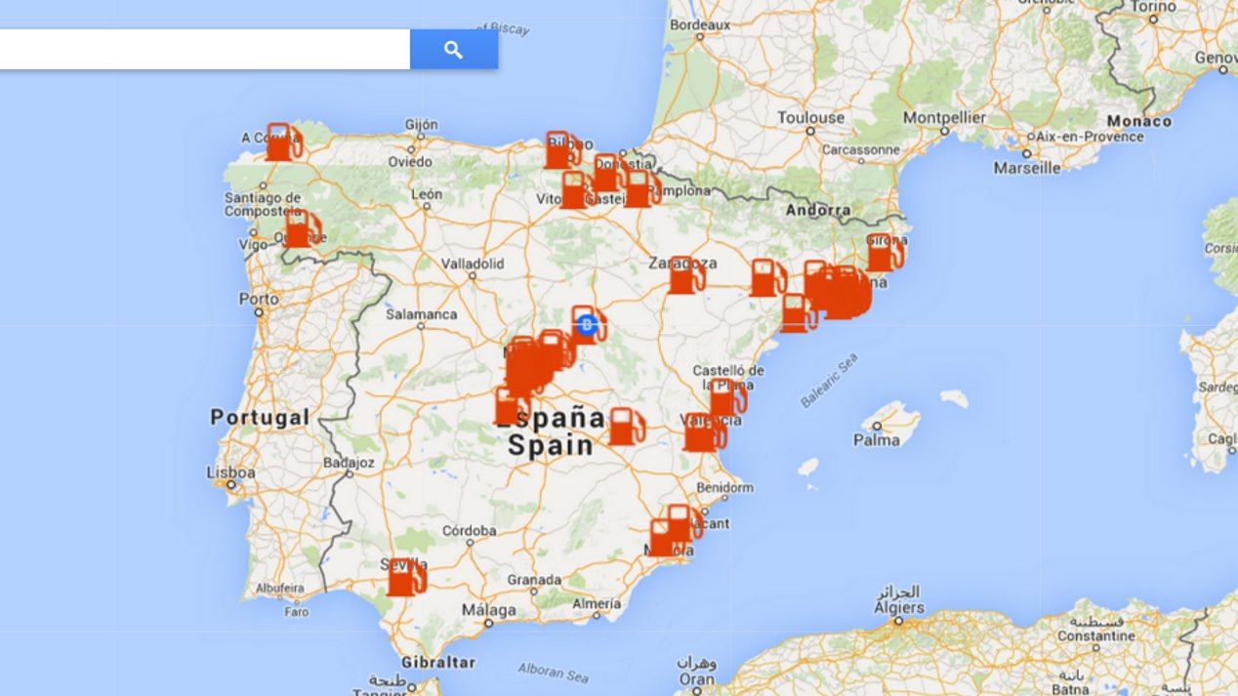The width and height of the screenshot is (1238, 696).
Task: Select the fuel marker at Sevilla
Action: (x=405, y=577)
